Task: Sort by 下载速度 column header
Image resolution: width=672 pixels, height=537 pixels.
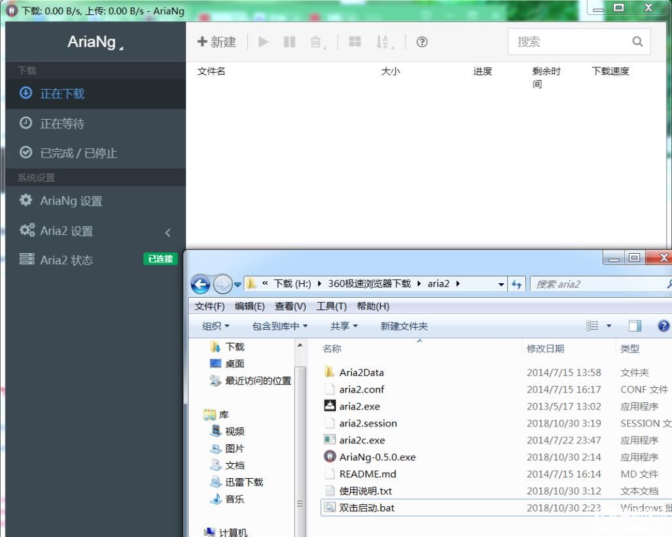Action: (610, 71)
